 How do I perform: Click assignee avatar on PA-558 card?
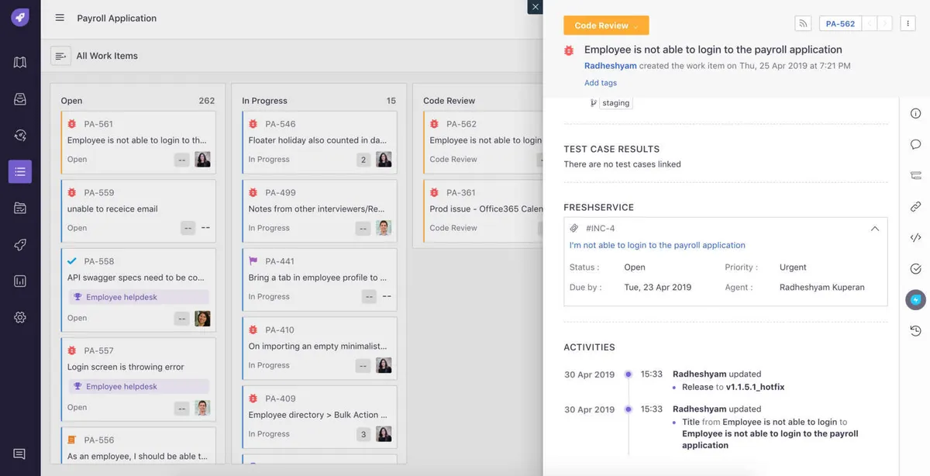tap(203, 318)
